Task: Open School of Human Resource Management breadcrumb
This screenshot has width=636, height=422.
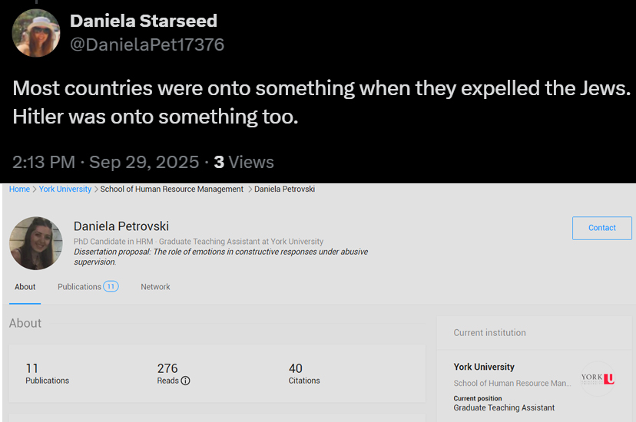Action: (171, 189)
